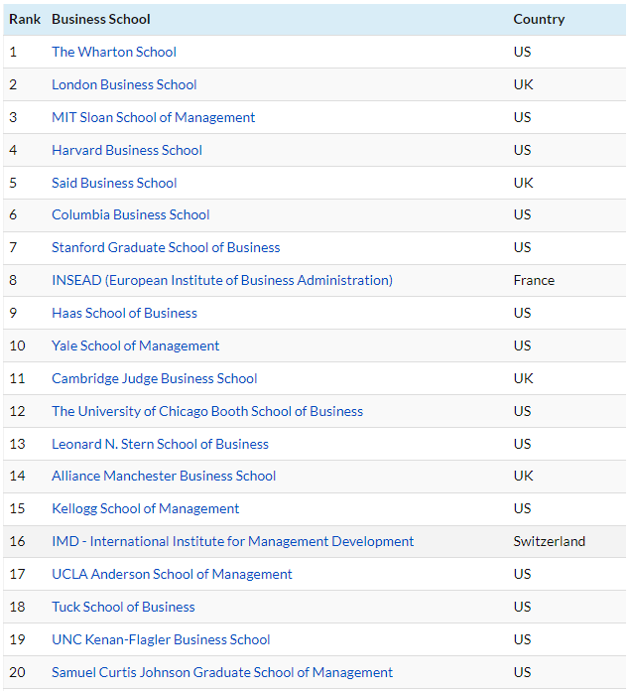This screenshot has height=691, width=631.
Task: Click Haas School of Business
Action: tap(125, 313)
